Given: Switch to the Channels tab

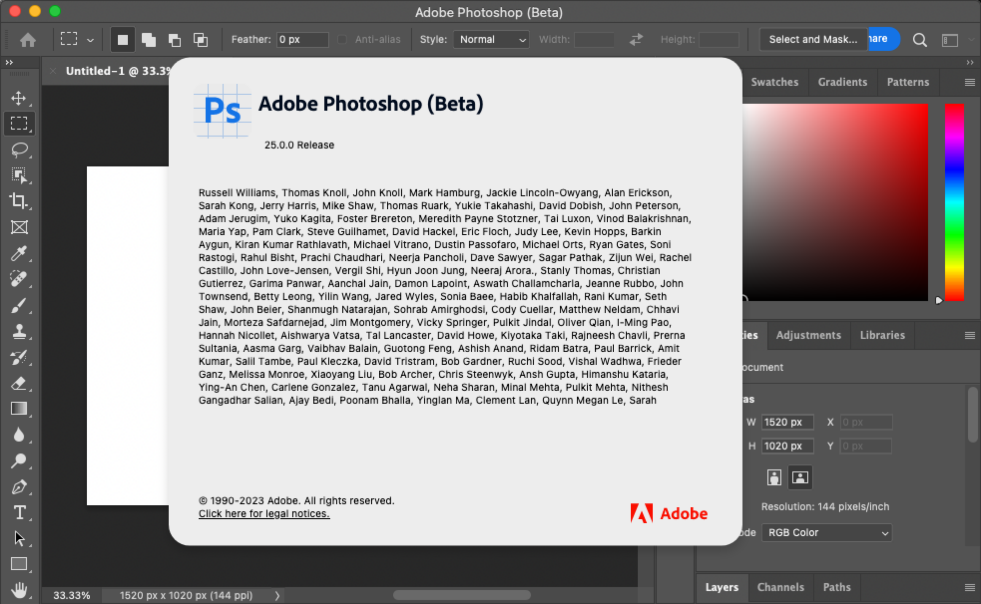Looking at the screenshot, I should tap(780, 587).
